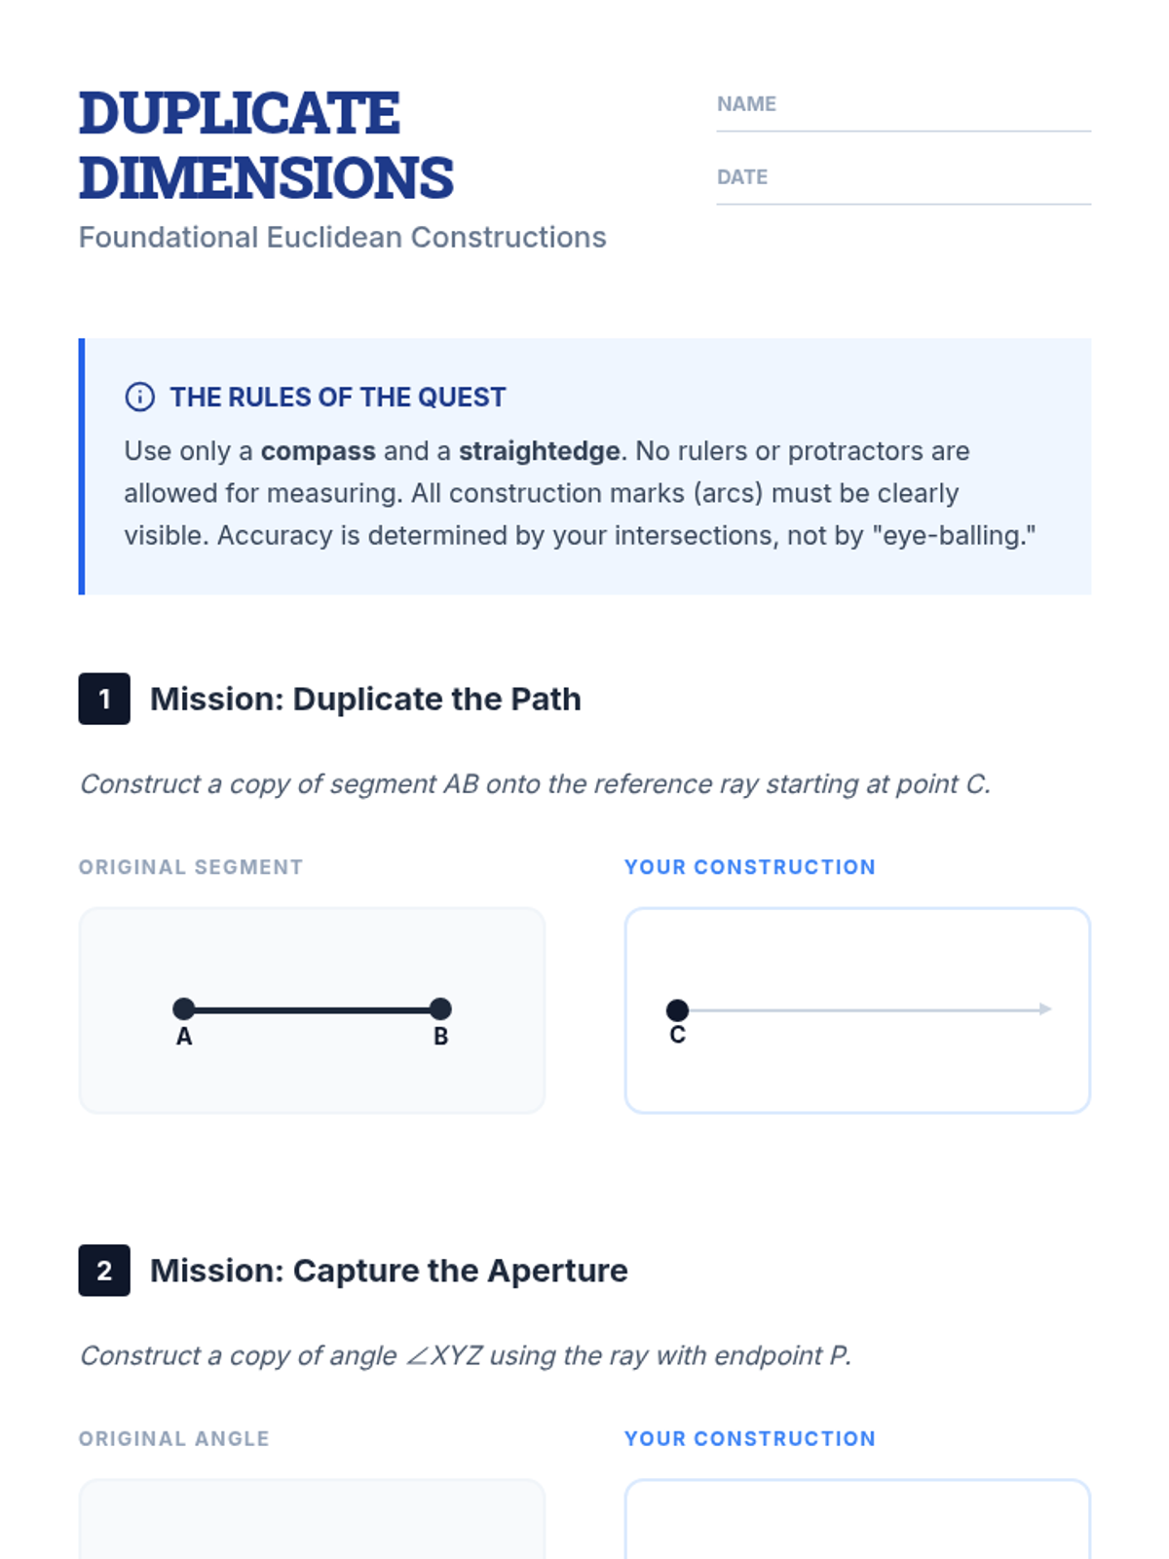Click the middle of segment AB
The image size is (1169, 1559).
coord(312,1009)
